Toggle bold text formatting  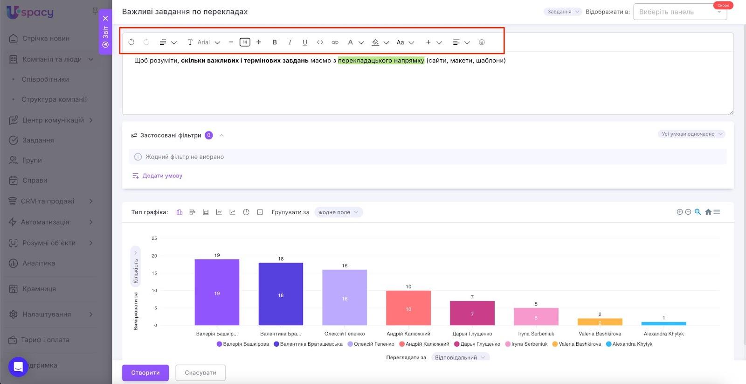tap(275, 42)
